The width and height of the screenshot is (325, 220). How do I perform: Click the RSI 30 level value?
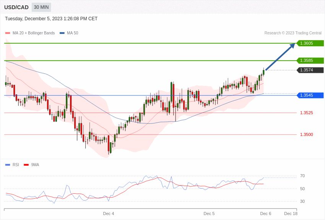pos(302,201)
